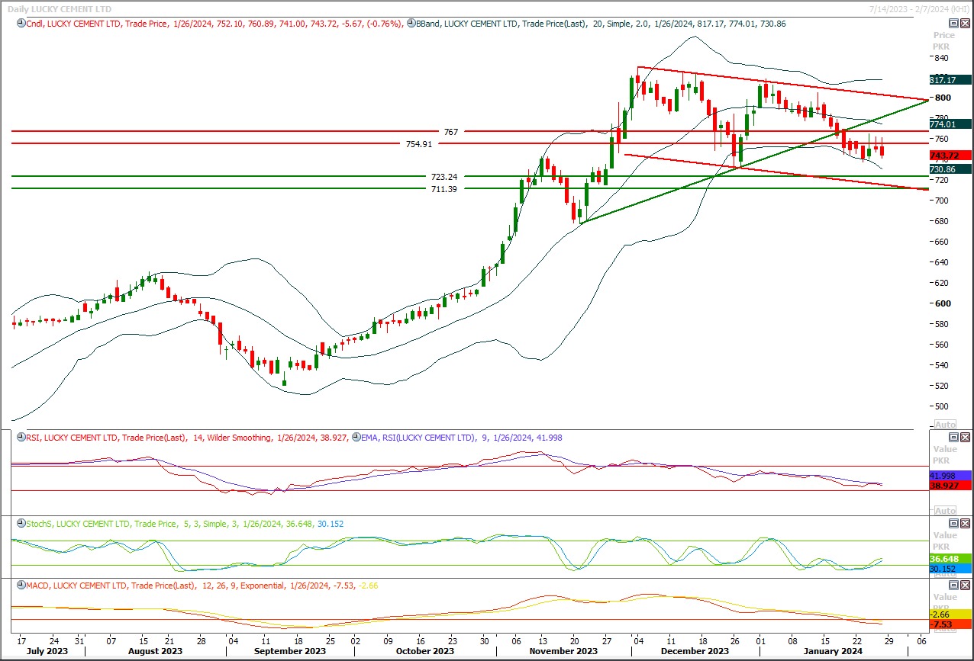Click the 774.01 middle band price tag
This screenshot has height=661, width=974.
coord(950,124)
